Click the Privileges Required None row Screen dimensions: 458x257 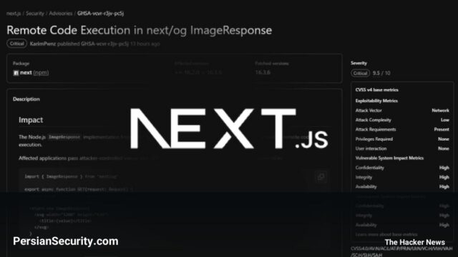pyautogui.click(x=402, y=139)
